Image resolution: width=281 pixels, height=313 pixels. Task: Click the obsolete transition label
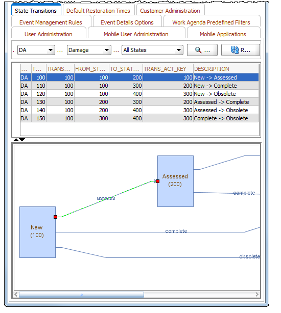click(x=250, y=256)
